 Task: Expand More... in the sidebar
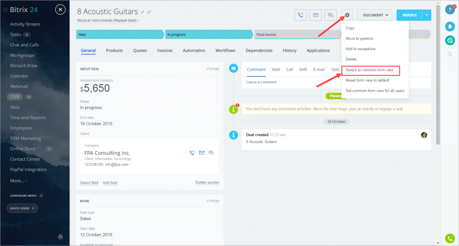(x=18, y=181)
